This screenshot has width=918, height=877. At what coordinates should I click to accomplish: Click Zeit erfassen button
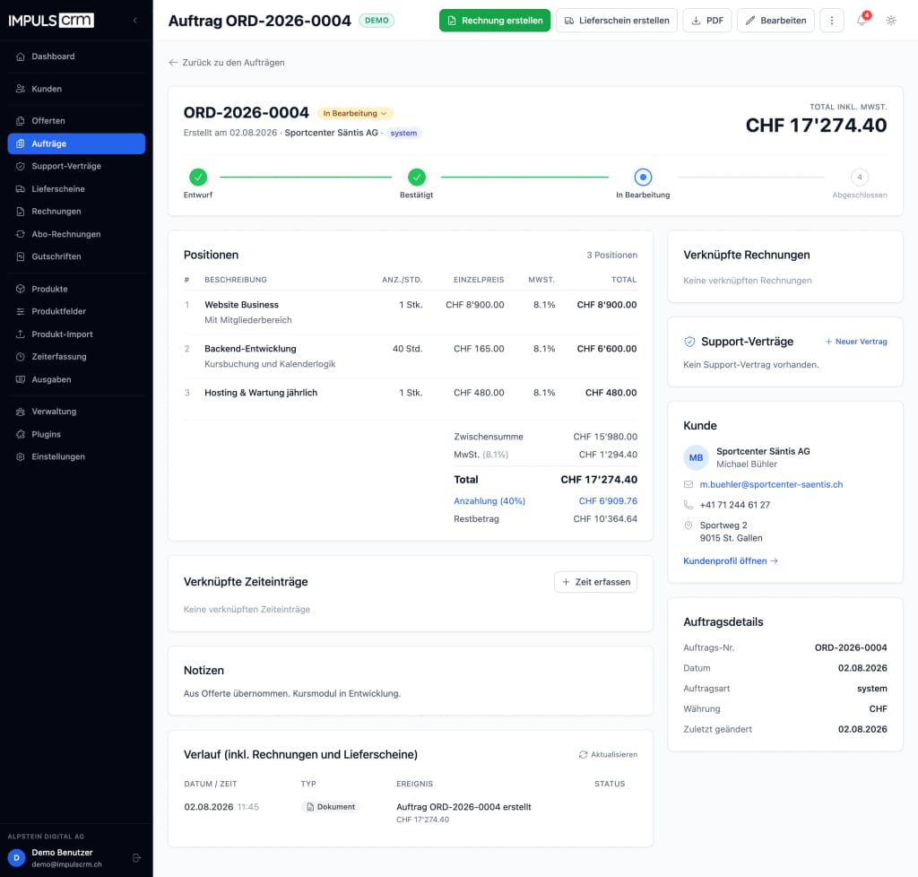(x=595, y=582)
